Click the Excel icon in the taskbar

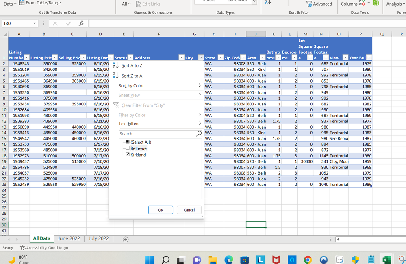(386, 260)
